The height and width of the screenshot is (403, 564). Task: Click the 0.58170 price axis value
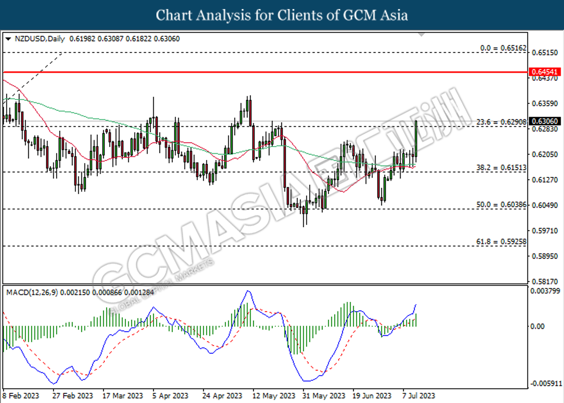tap(545, 281)
